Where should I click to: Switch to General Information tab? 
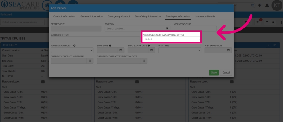[92, 16]
